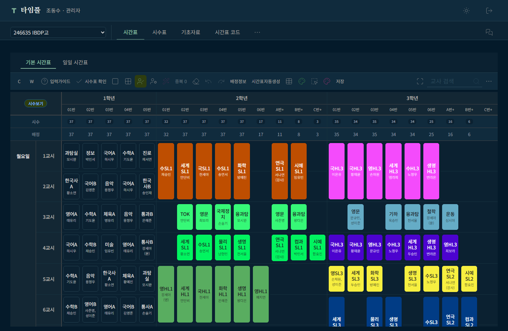The image size is (508, 331).
Task: Click the pink palette icon
Action: click(x=327, y=81)
